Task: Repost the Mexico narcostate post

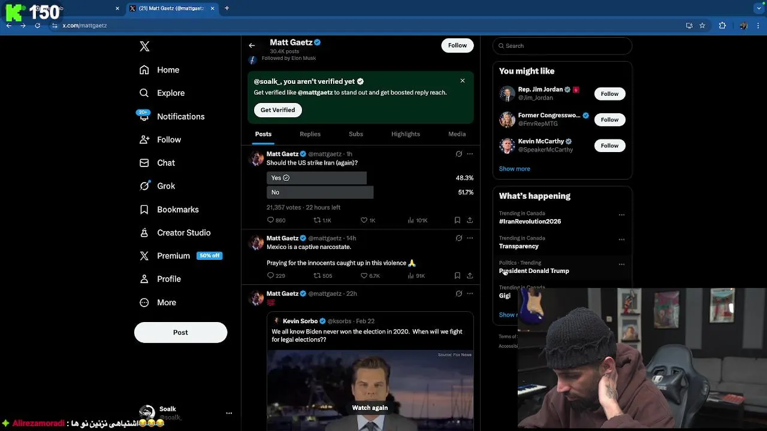Action: (x=323, y=276)
